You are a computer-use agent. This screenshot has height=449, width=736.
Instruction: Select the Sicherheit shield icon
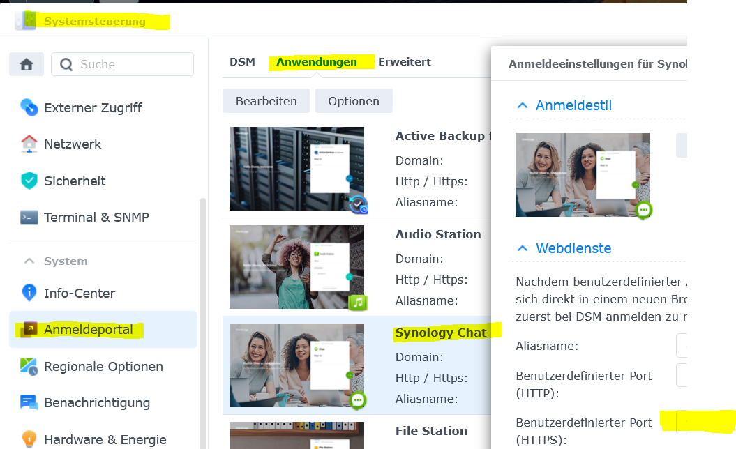pos(29,181)
